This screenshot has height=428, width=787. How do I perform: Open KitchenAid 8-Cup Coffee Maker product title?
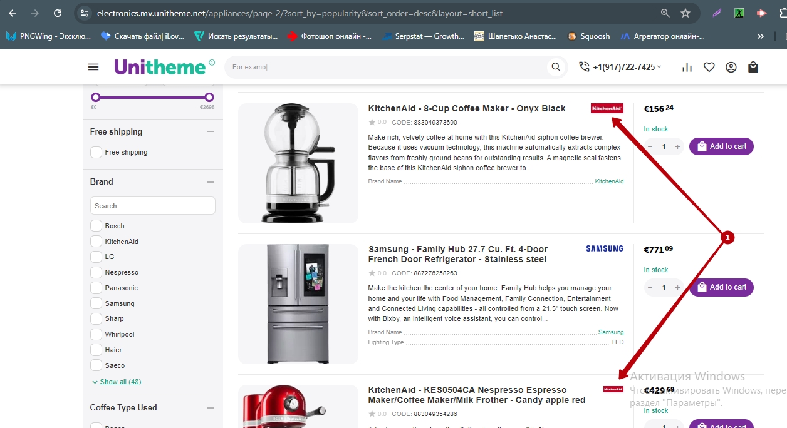pos(467,108)
